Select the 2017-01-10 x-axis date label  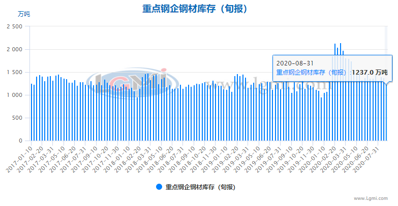[19, 157]
